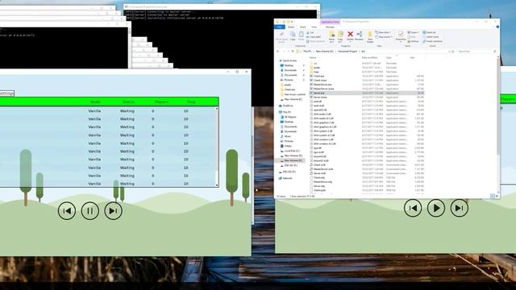Click History in the Open group

click(x=414, y=41)
